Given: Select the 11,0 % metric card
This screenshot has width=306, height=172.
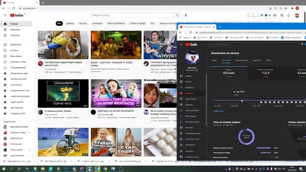Looking at the screenshot, I should coord(265,73).
